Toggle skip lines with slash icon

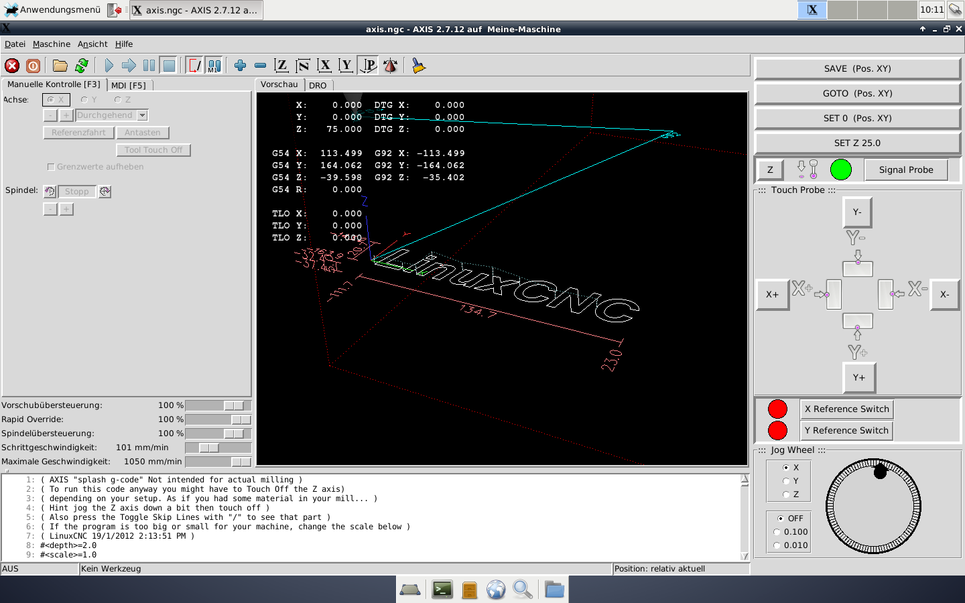[194, 66]
